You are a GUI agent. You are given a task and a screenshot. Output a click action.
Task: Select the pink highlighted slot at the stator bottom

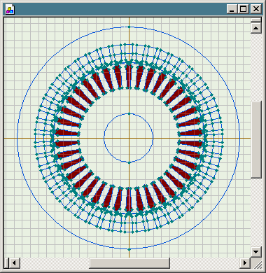pyautogui.click(x=129, y=199)
